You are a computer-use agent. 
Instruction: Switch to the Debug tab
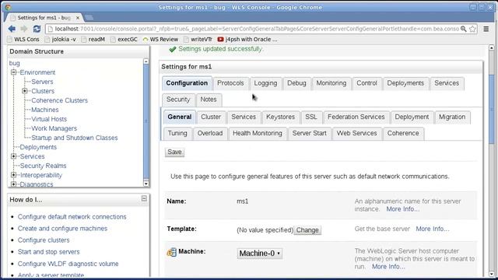pos(296,83)
